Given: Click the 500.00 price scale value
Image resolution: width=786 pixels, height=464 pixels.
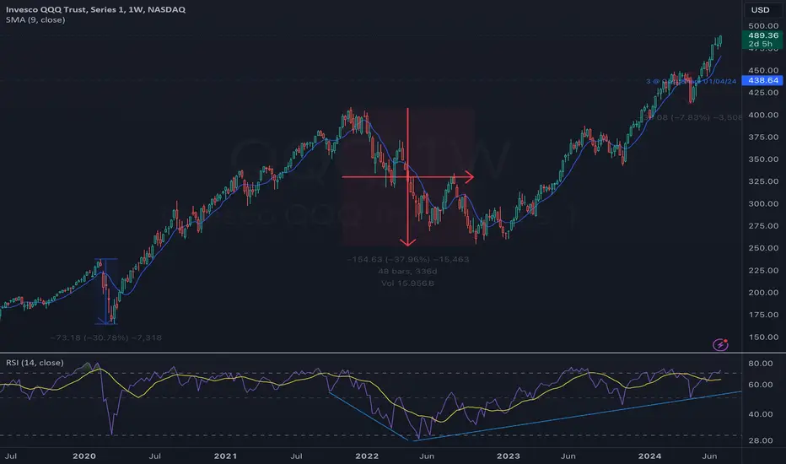Looking at the screenshot, I should click(x=763, y=25).
